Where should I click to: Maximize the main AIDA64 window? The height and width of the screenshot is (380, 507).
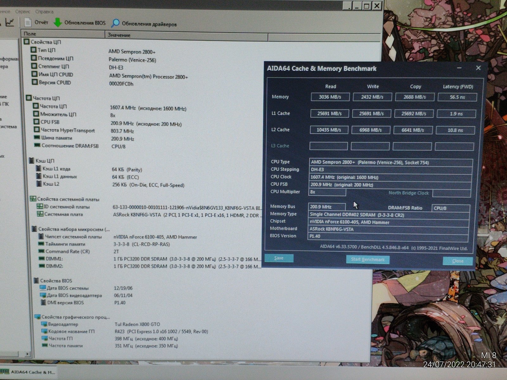[x=366, y=6]
